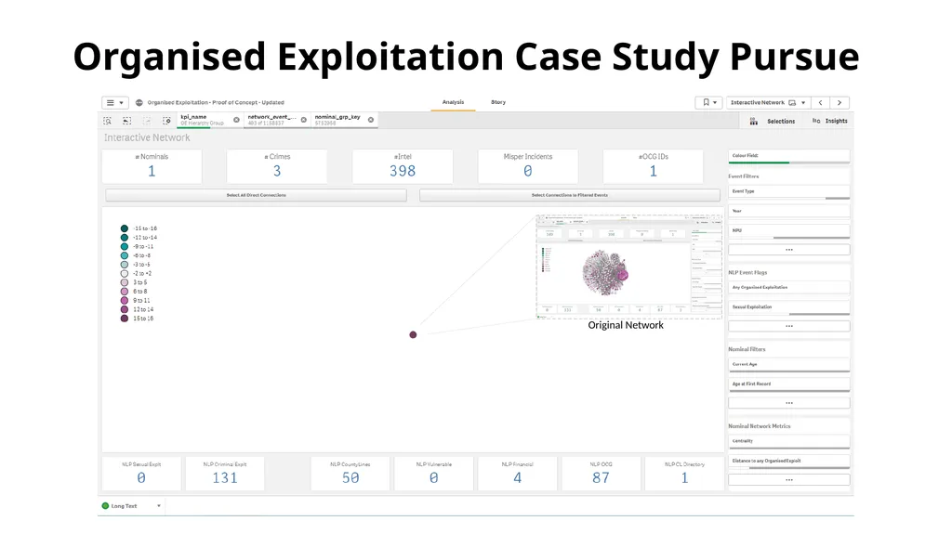Image resolution: width=952 pixels, height=534 pixels.
Task: Open the NPU filter pane
Action: (x=788, y=231)
